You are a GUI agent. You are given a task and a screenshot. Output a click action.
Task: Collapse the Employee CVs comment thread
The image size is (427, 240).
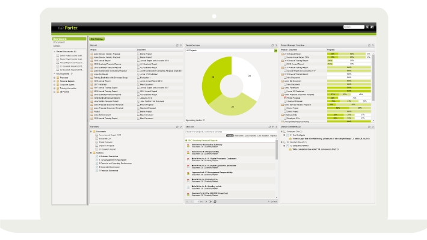(282, 132)
